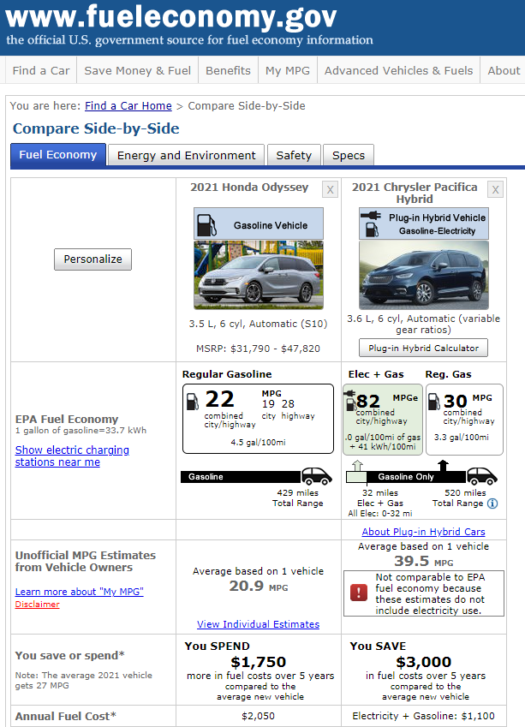Click the EPA Fuel Economy row label
Image resolution: width=525 pixels, height=727 pixels.
pyautogui.click(x=66, y=419)
